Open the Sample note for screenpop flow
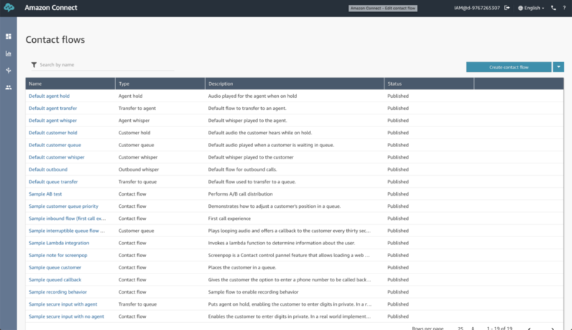Viewport: 572px width, 330px height. click(58, 255)
